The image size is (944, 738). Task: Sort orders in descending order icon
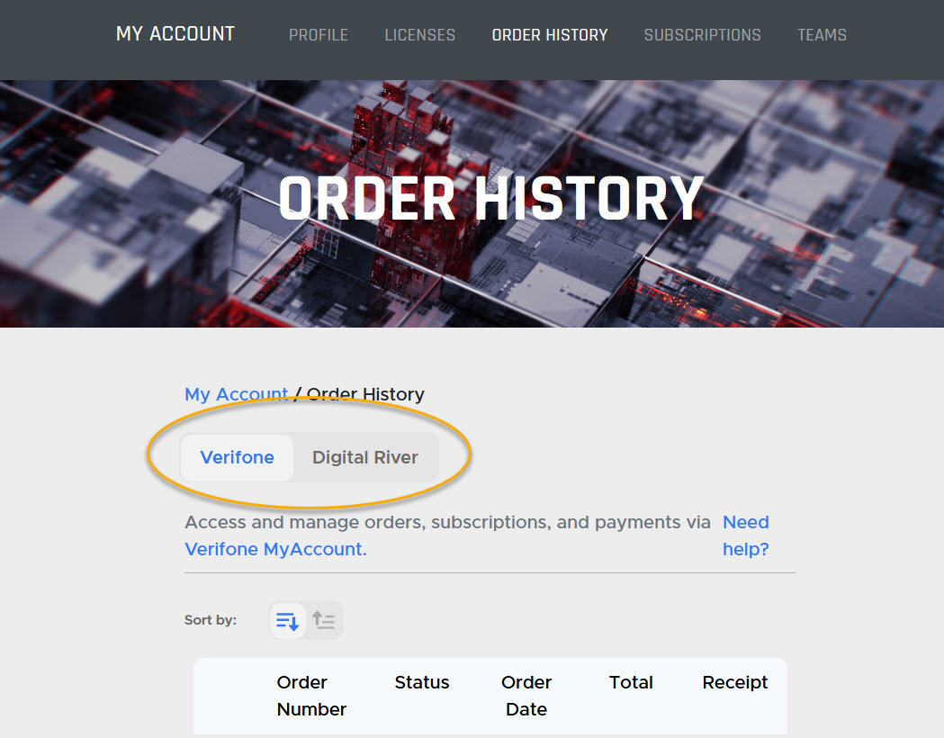click(287, 620)
